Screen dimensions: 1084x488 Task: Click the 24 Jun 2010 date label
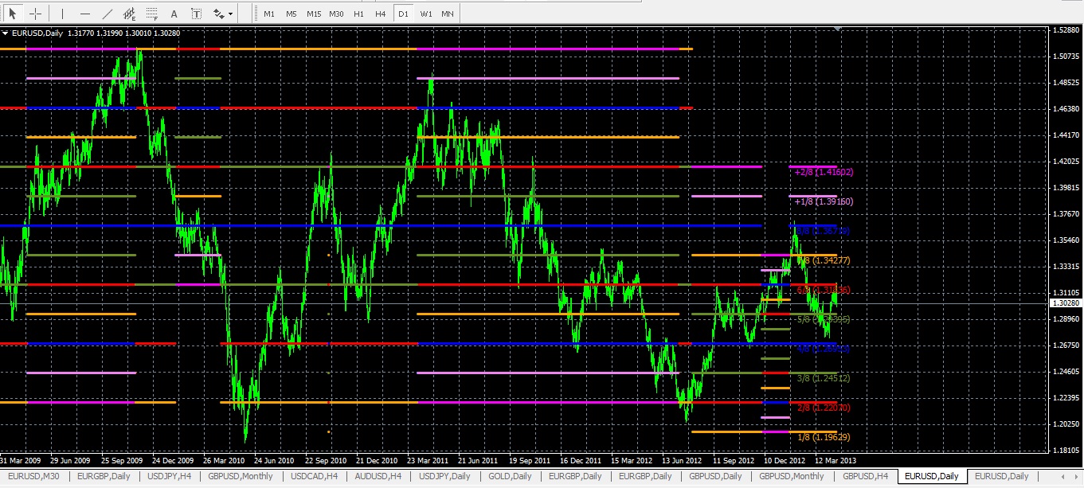274,461
